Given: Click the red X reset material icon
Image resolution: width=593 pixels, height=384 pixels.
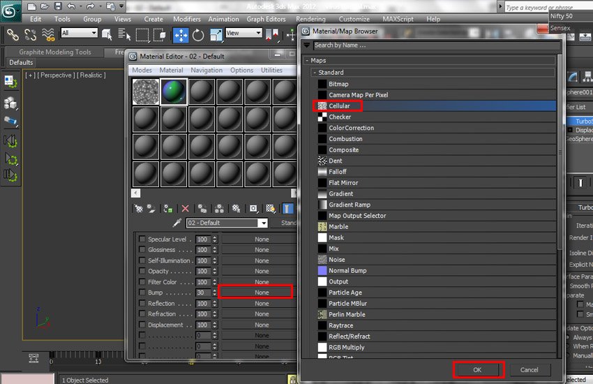Looking at the screenshot, I should pos(185,208).
